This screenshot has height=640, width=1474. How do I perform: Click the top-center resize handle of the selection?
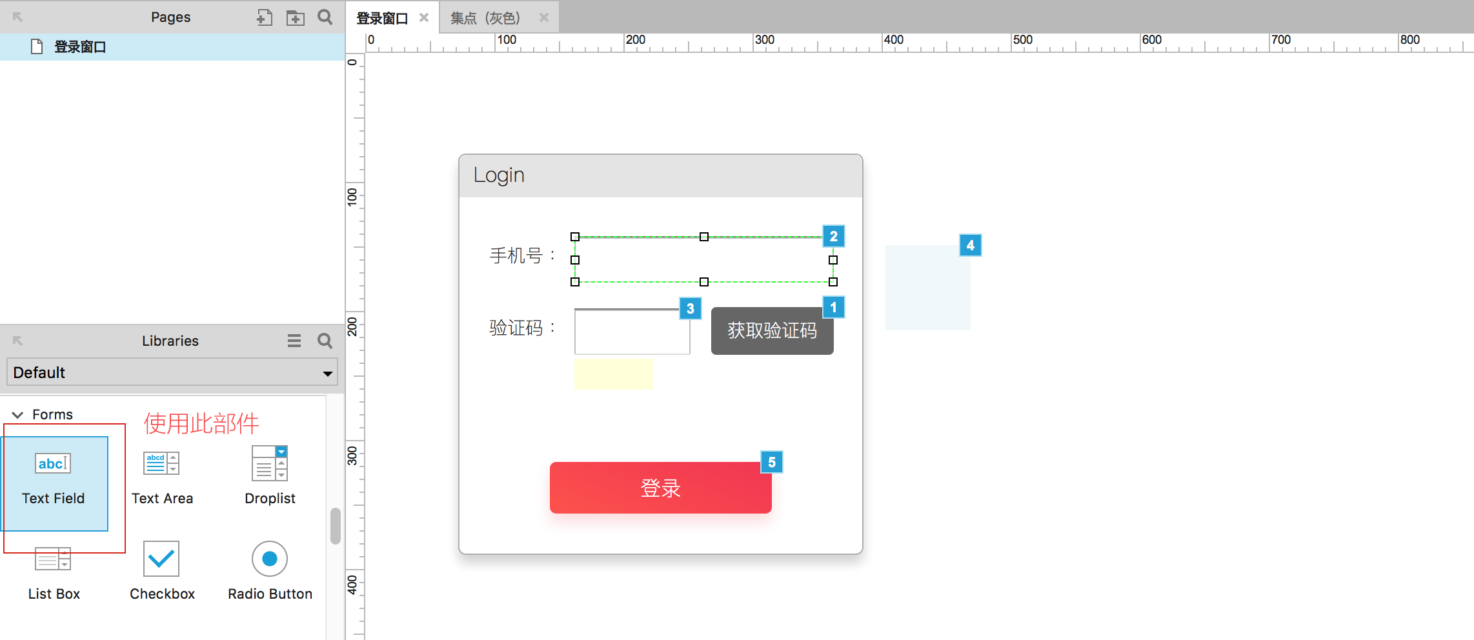coord(704,237)
